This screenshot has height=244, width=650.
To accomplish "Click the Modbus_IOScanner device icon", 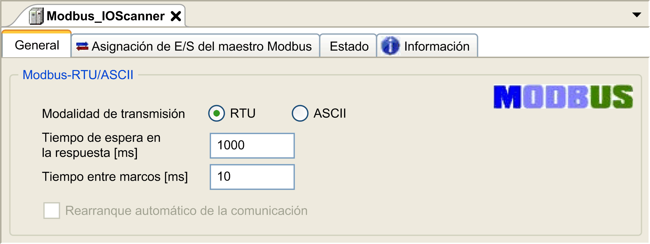I will tap(36, 16).
